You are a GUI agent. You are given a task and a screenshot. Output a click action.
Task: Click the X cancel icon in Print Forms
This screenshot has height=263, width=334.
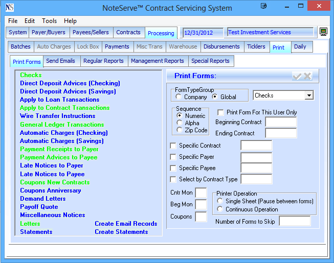307,76
